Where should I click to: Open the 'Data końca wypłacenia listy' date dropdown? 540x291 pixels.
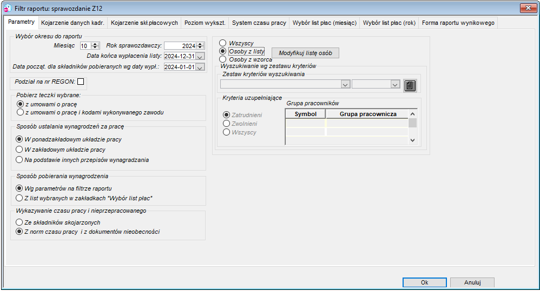point(200,56)
